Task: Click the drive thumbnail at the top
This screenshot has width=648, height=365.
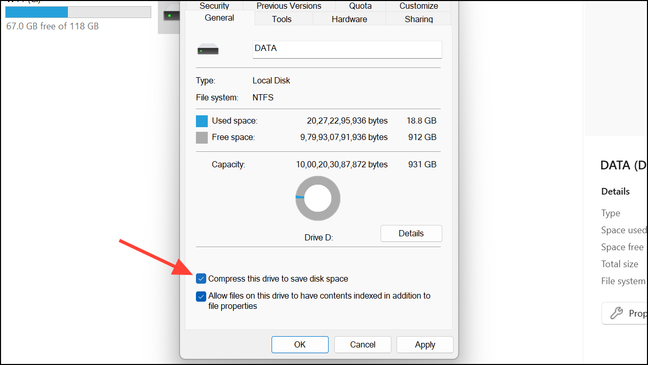Action: click(170, 15)
